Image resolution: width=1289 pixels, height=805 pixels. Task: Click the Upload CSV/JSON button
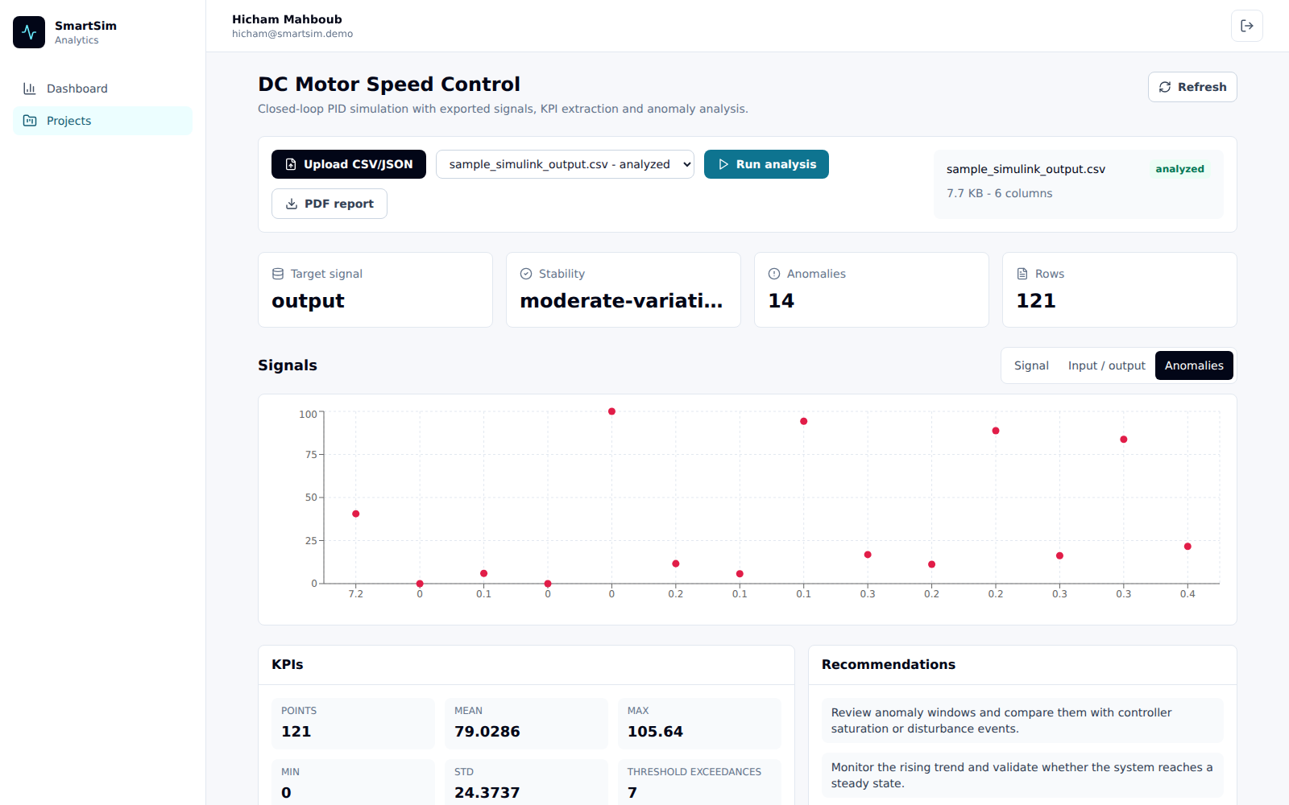point(349,164)
